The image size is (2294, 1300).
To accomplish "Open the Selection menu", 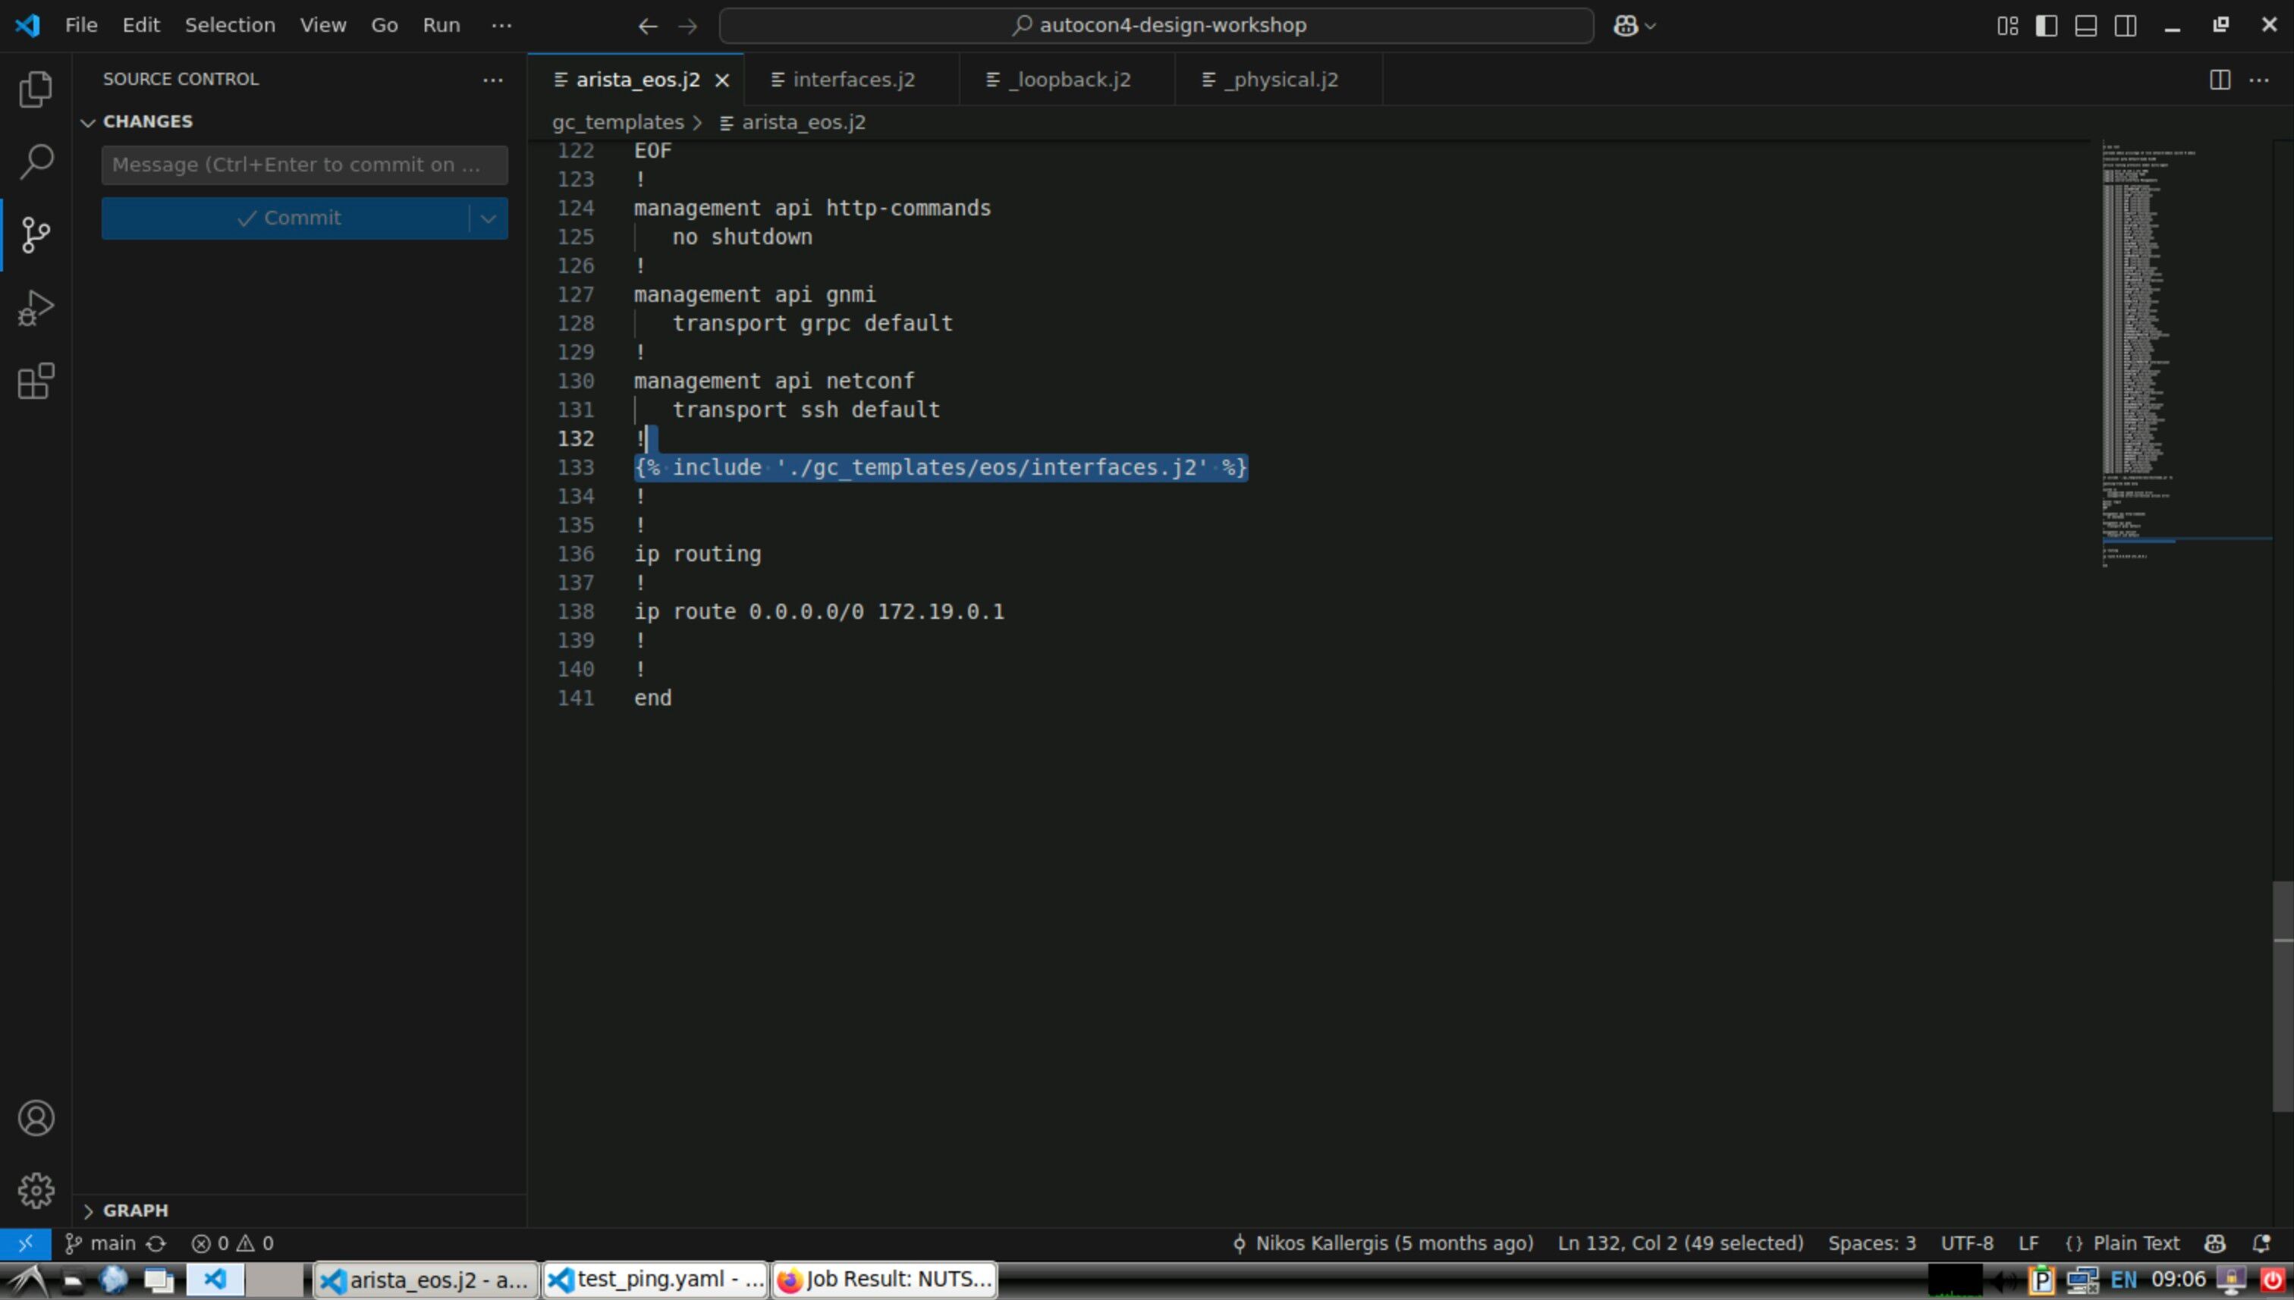I will tap(230, 25).
